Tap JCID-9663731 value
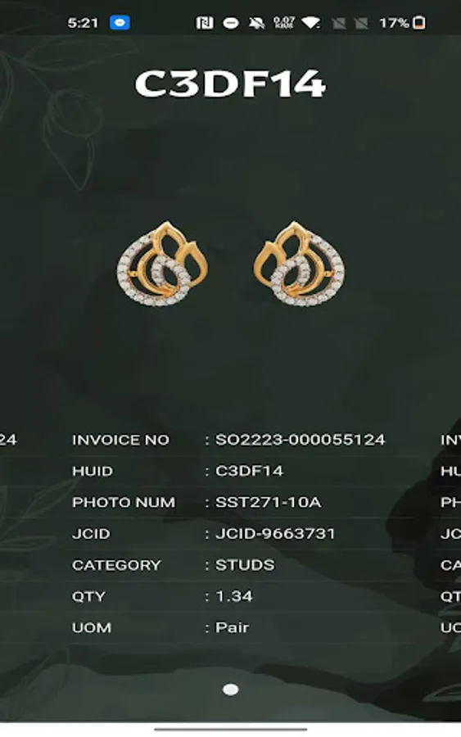Screen dimensions: 461x737 pyautogui.click(x=275, y=533)
